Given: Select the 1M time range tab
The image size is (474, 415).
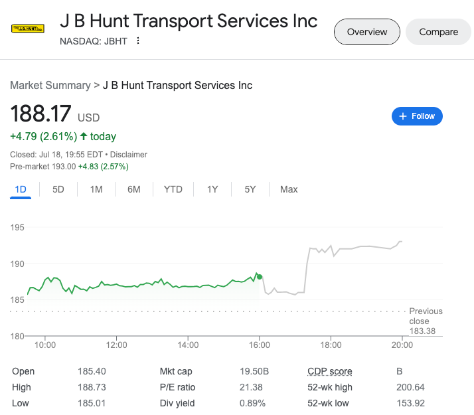Looking at the screenshot, I should click(x=96, y=189).
